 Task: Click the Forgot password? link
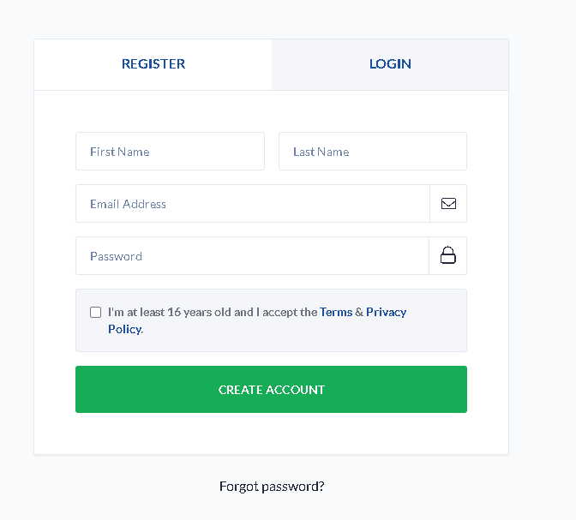(272, 487)
